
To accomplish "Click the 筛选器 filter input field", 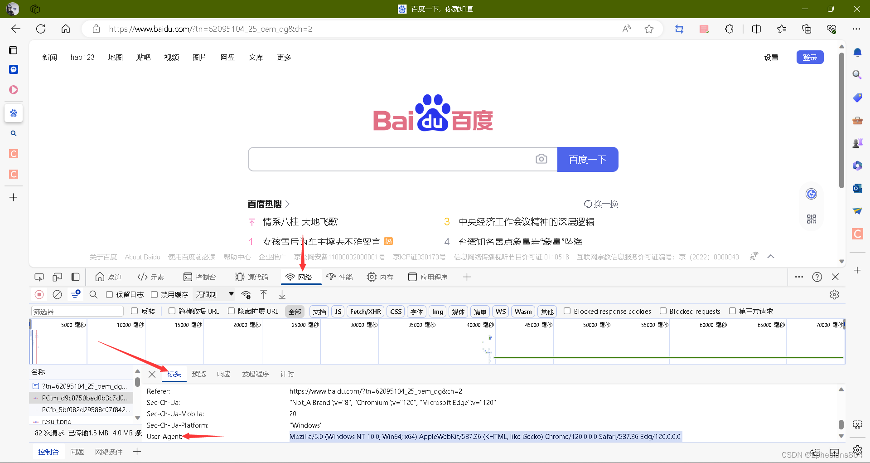I will click(x=77, y=311).
